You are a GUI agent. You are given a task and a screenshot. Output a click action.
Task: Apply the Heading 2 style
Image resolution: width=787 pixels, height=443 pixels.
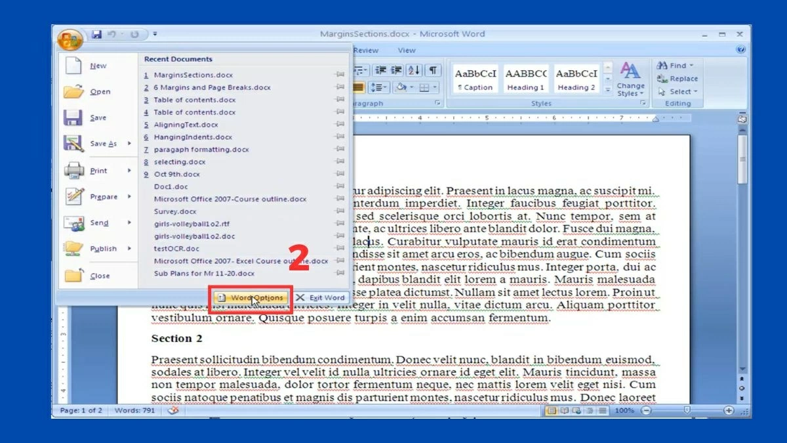[576, 79]
